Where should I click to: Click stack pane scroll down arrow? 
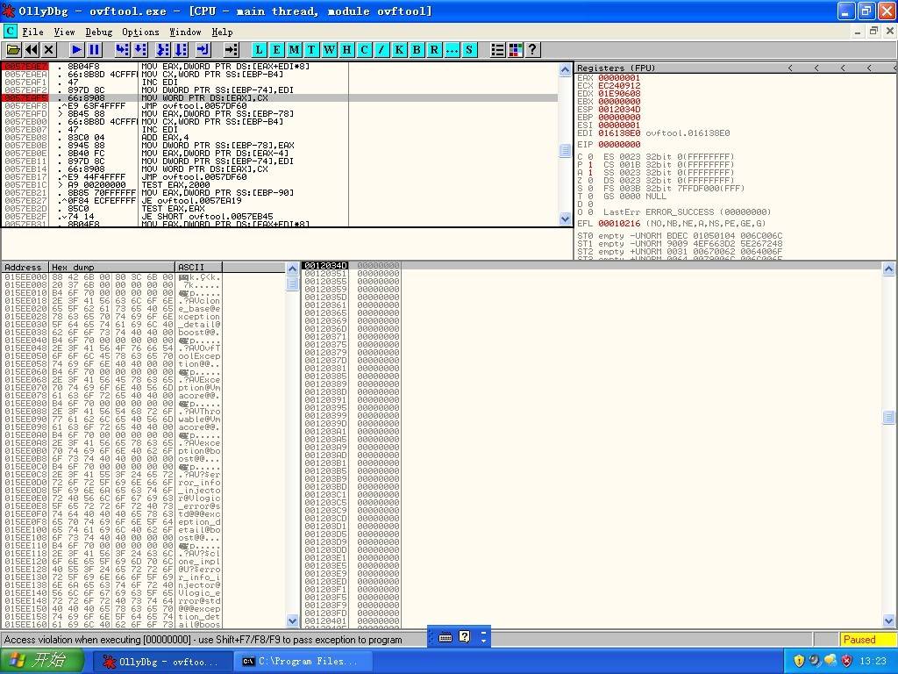pos(889,620)
